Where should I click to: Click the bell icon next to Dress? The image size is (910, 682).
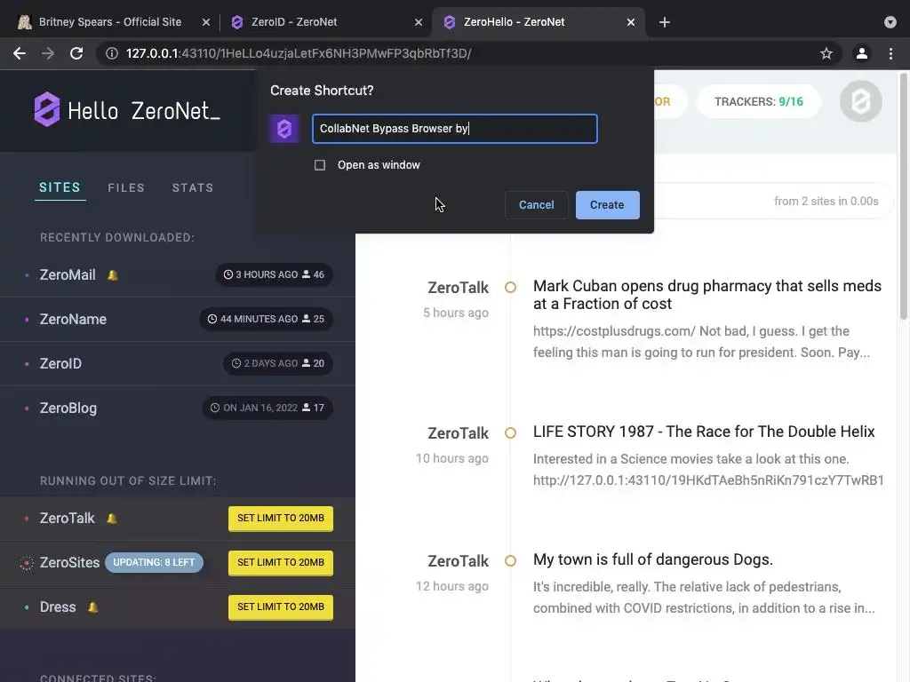[x=92, y=607]
